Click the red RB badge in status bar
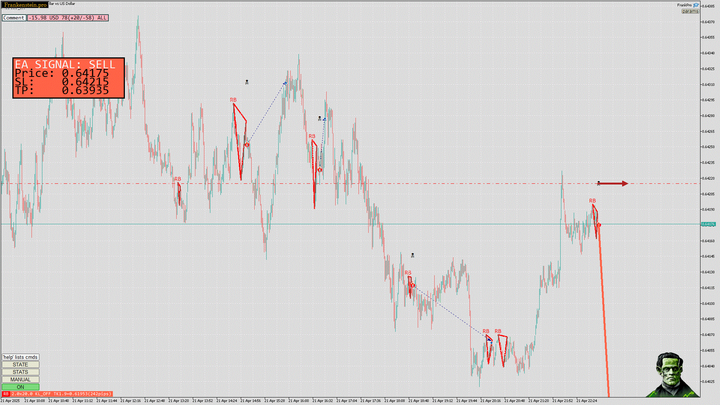720x405 pixels. coord(6,394)
